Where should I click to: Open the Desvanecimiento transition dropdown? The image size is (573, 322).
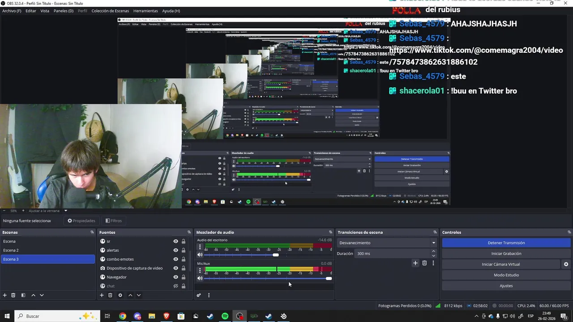click(387, 243)
